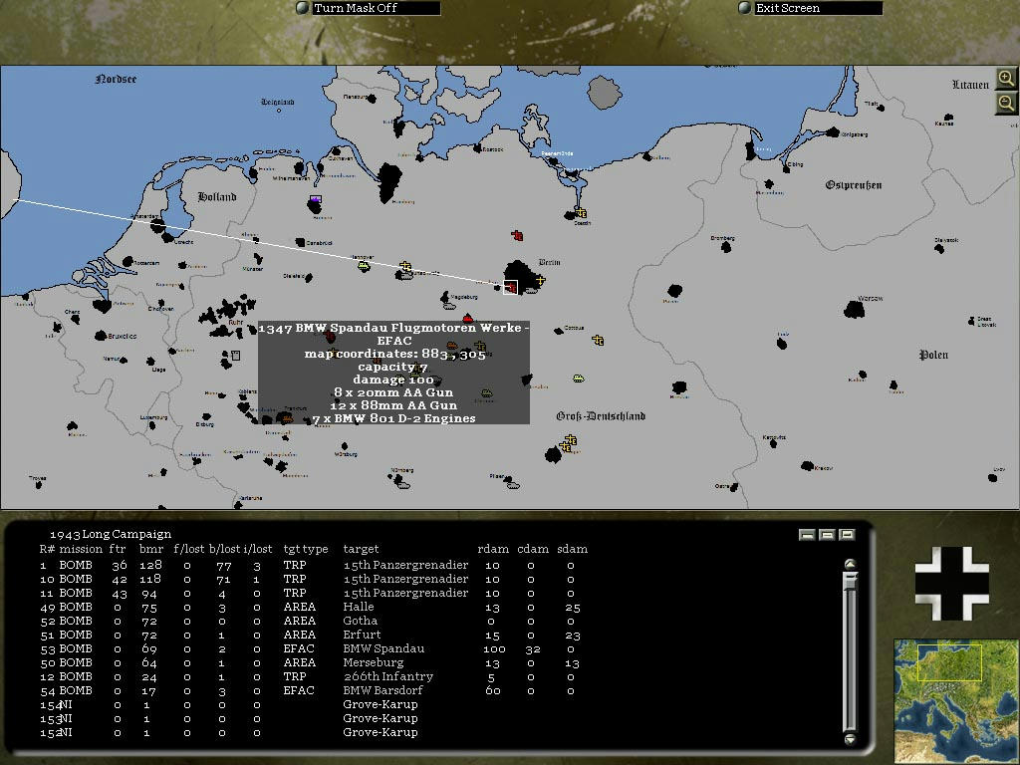Click the German Balkenkreuz emblem
This screenshot has height=765, width=1020.
click(x=951, y=584)
